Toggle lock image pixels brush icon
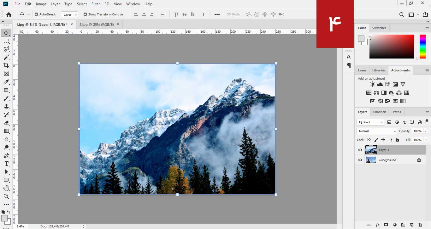Viewport: 431px width, 229px height. tap(376, 140)
